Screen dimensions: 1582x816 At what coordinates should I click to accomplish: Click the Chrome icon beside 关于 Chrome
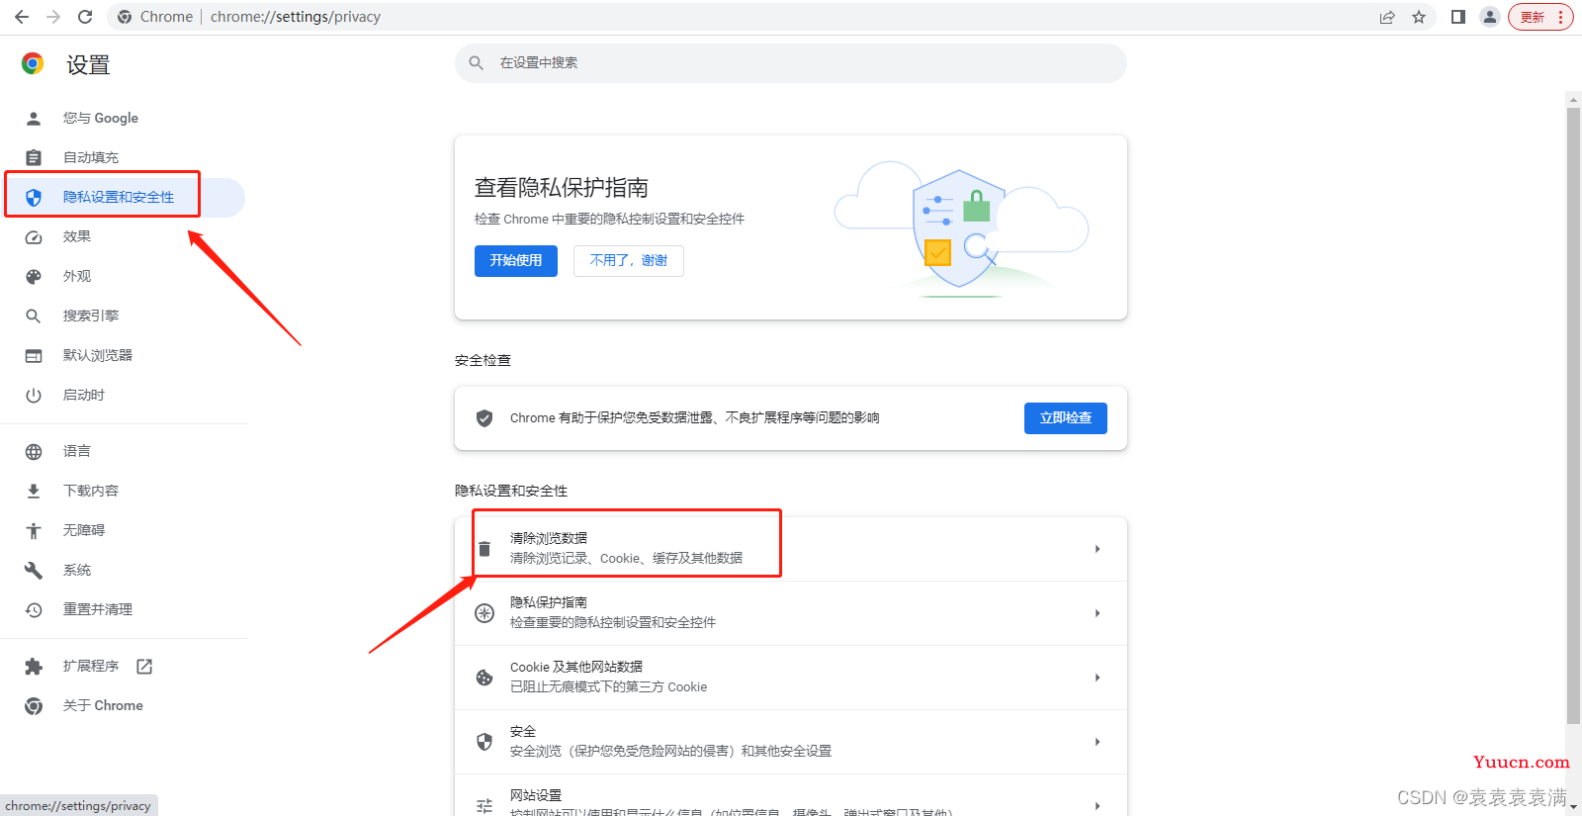(x=34, y=706)
